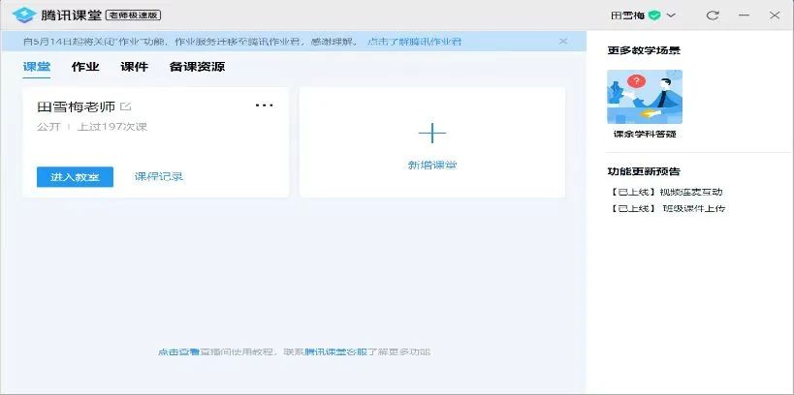Click the 功能更新预告 heading

(x=644, y=171)
